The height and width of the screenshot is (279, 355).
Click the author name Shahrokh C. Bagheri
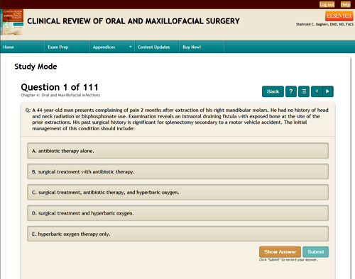click(324, 24)
